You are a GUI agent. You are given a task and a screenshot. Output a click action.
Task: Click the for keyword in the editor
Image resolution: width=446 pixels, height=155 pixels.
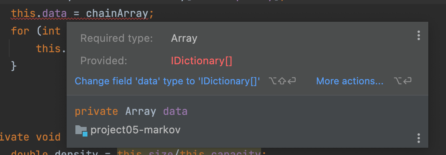coord(20,31)
